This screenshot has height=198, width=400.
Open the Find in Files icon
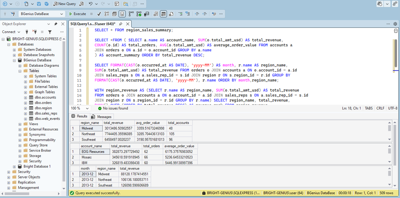126,4
